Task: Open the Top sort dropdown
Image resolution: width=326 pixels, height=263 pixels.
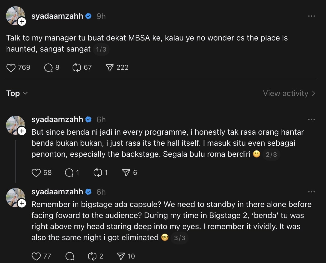Action: pyautogui.click(x=17, y=93)
